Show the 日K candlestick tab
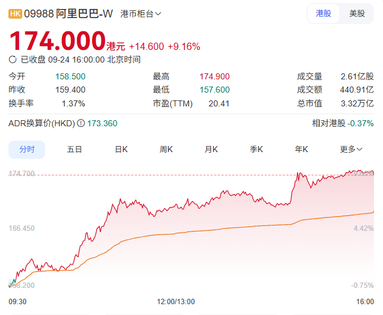 tap(121, 149)
